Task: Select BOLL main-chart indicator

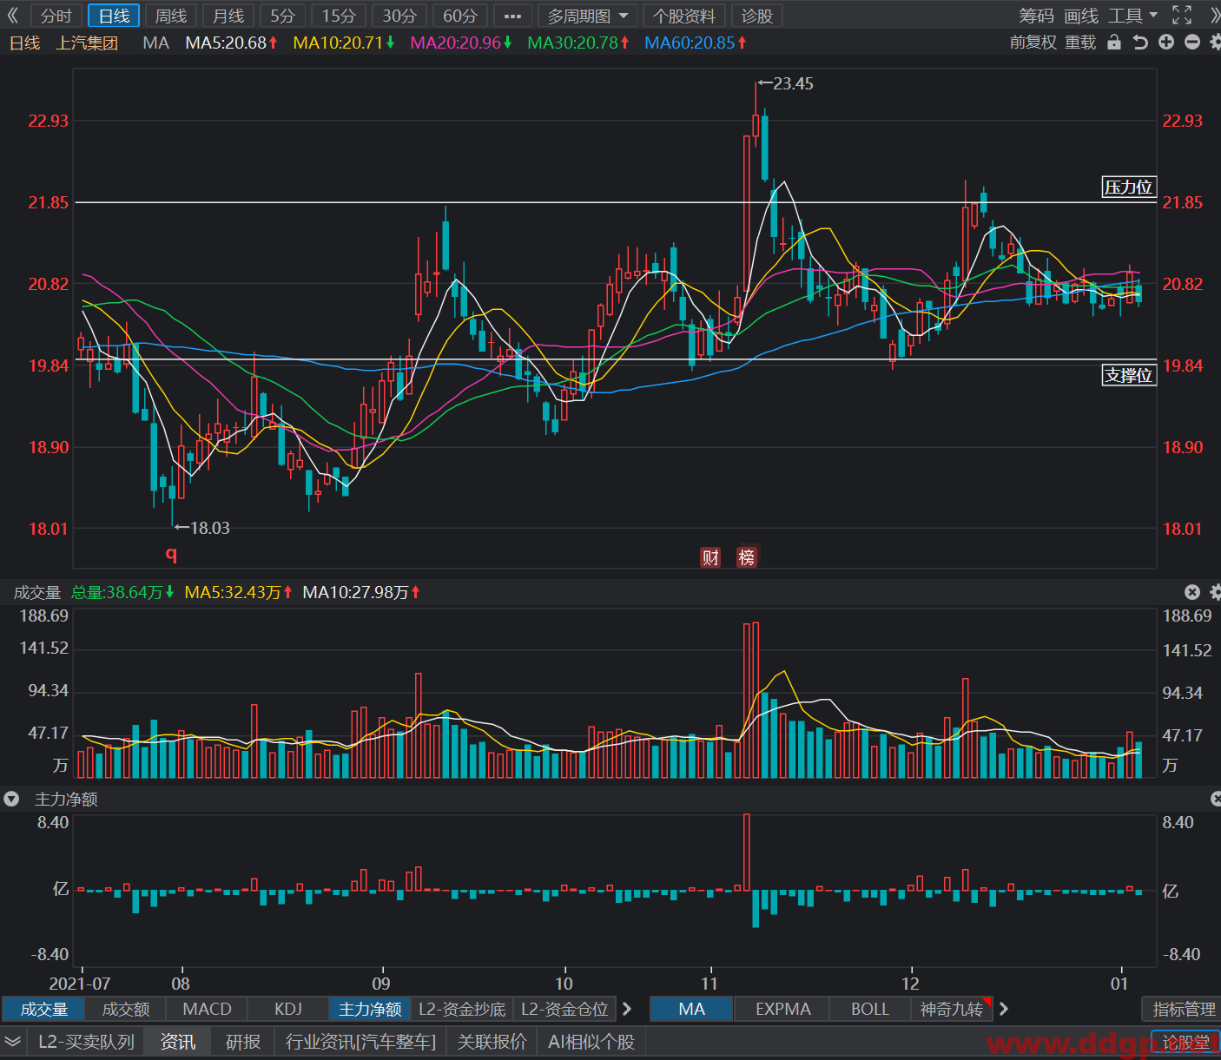Action: click(x=869, y=1009)
